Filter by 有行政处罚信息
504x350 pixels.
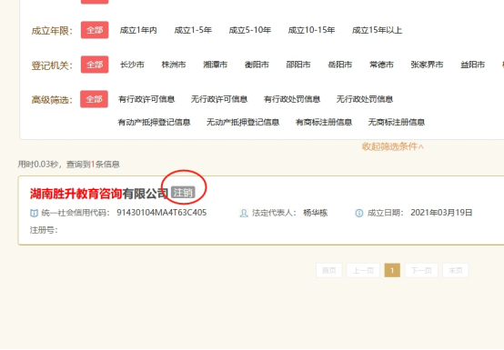292,99
